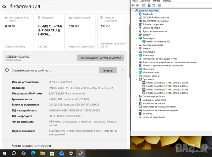Select the Камери category in device tree
The image size is (212, 157).
146,48
